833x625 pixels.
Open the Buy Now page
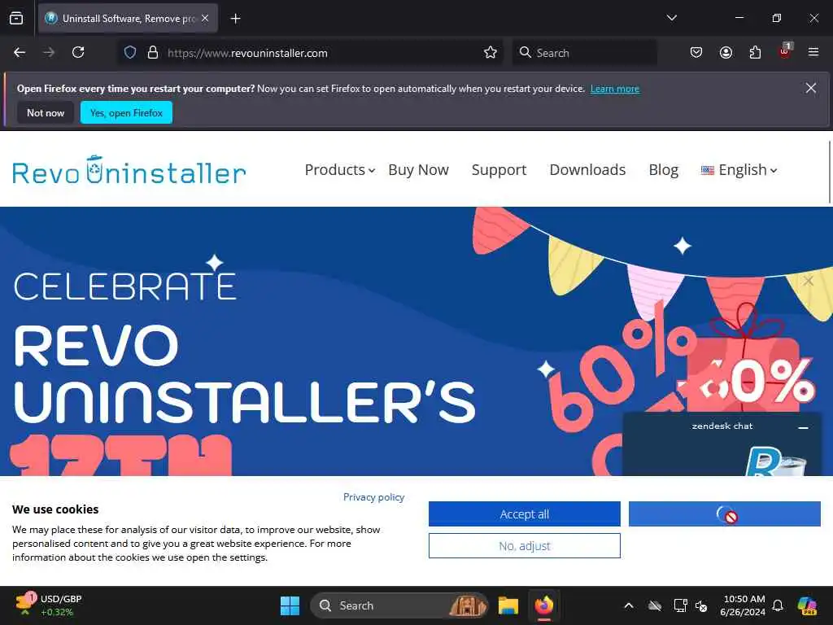(x=419, y=170)
